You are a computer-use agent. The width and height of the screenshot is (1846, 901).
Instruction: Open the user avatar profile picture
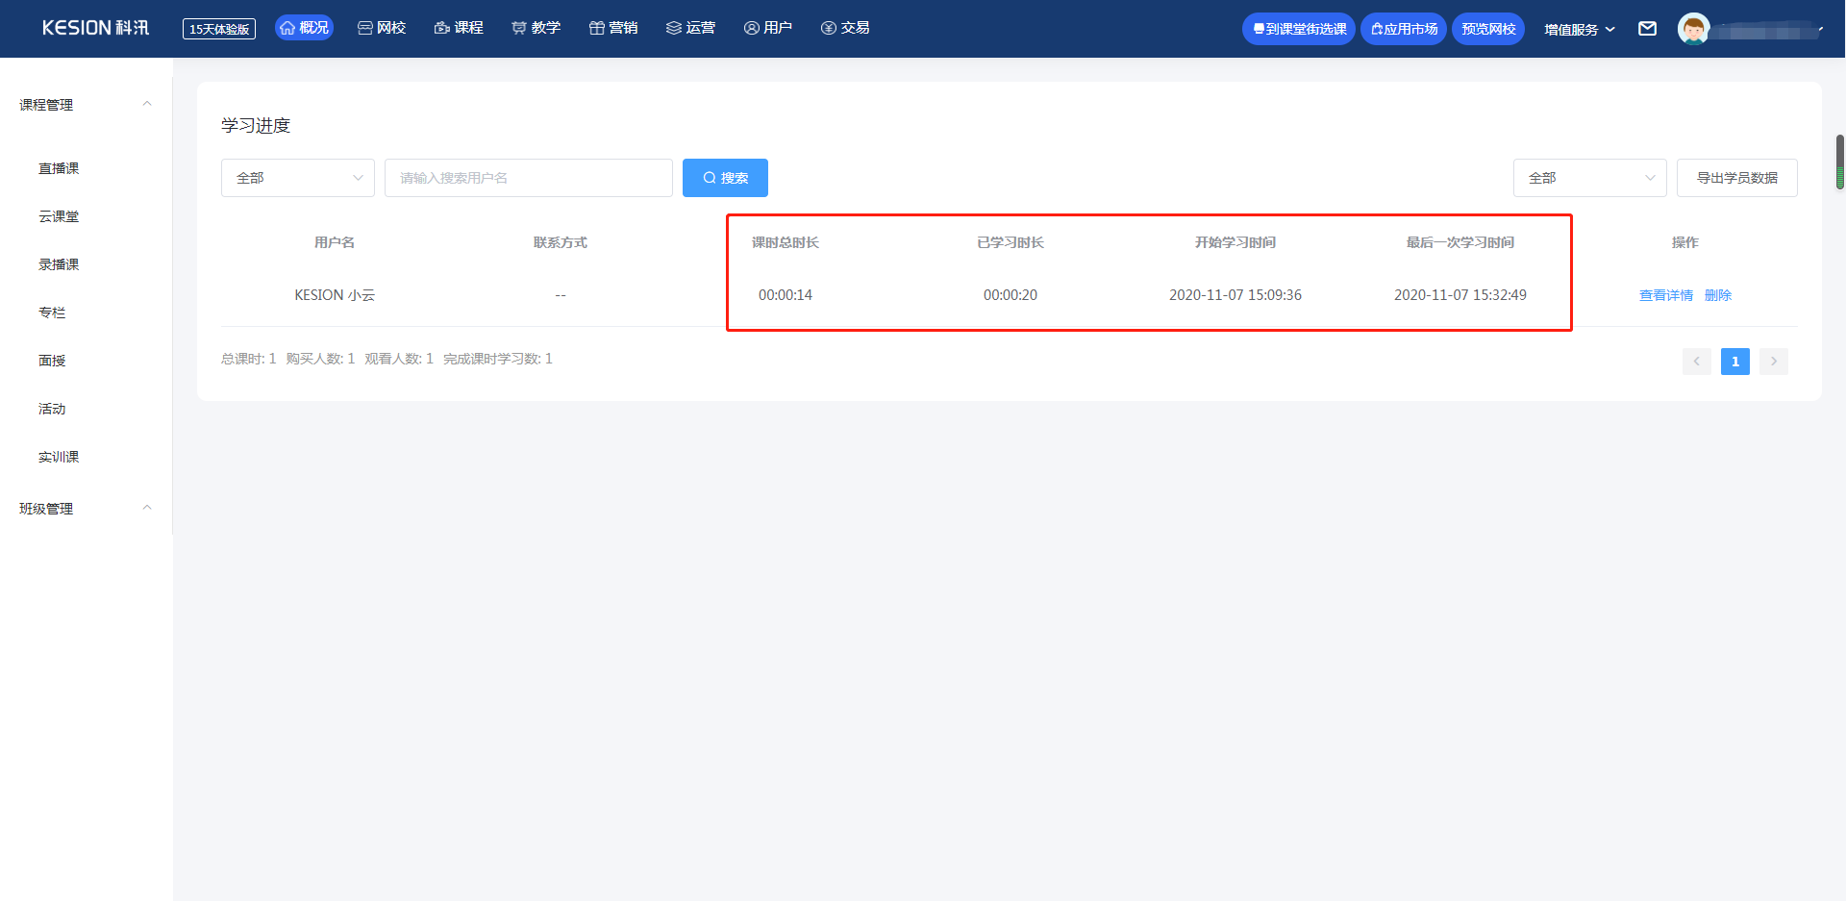click(1693, 29)
